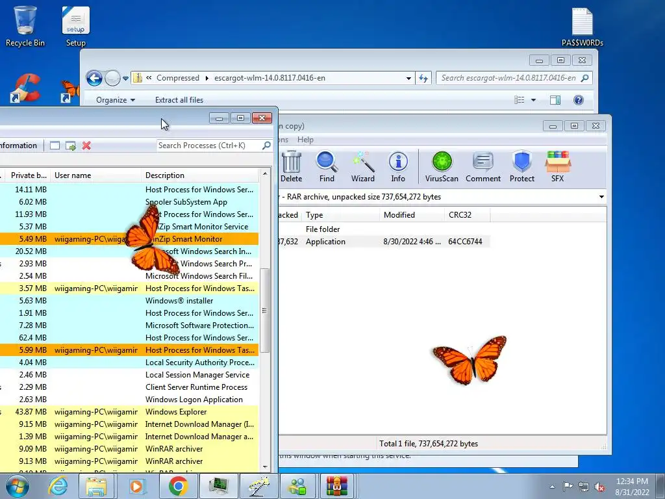Sort by User name column header
This screenshot has width=665, height=499.
pos(96,175)
